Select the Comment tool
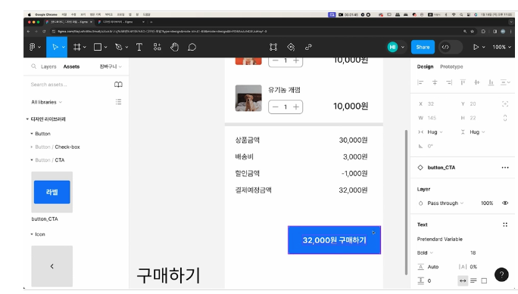This screenshot has height=294, width=518. tap(192, 47)
